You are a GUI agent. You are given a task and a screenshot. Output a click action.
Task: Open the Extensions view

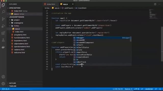(3, 33)
